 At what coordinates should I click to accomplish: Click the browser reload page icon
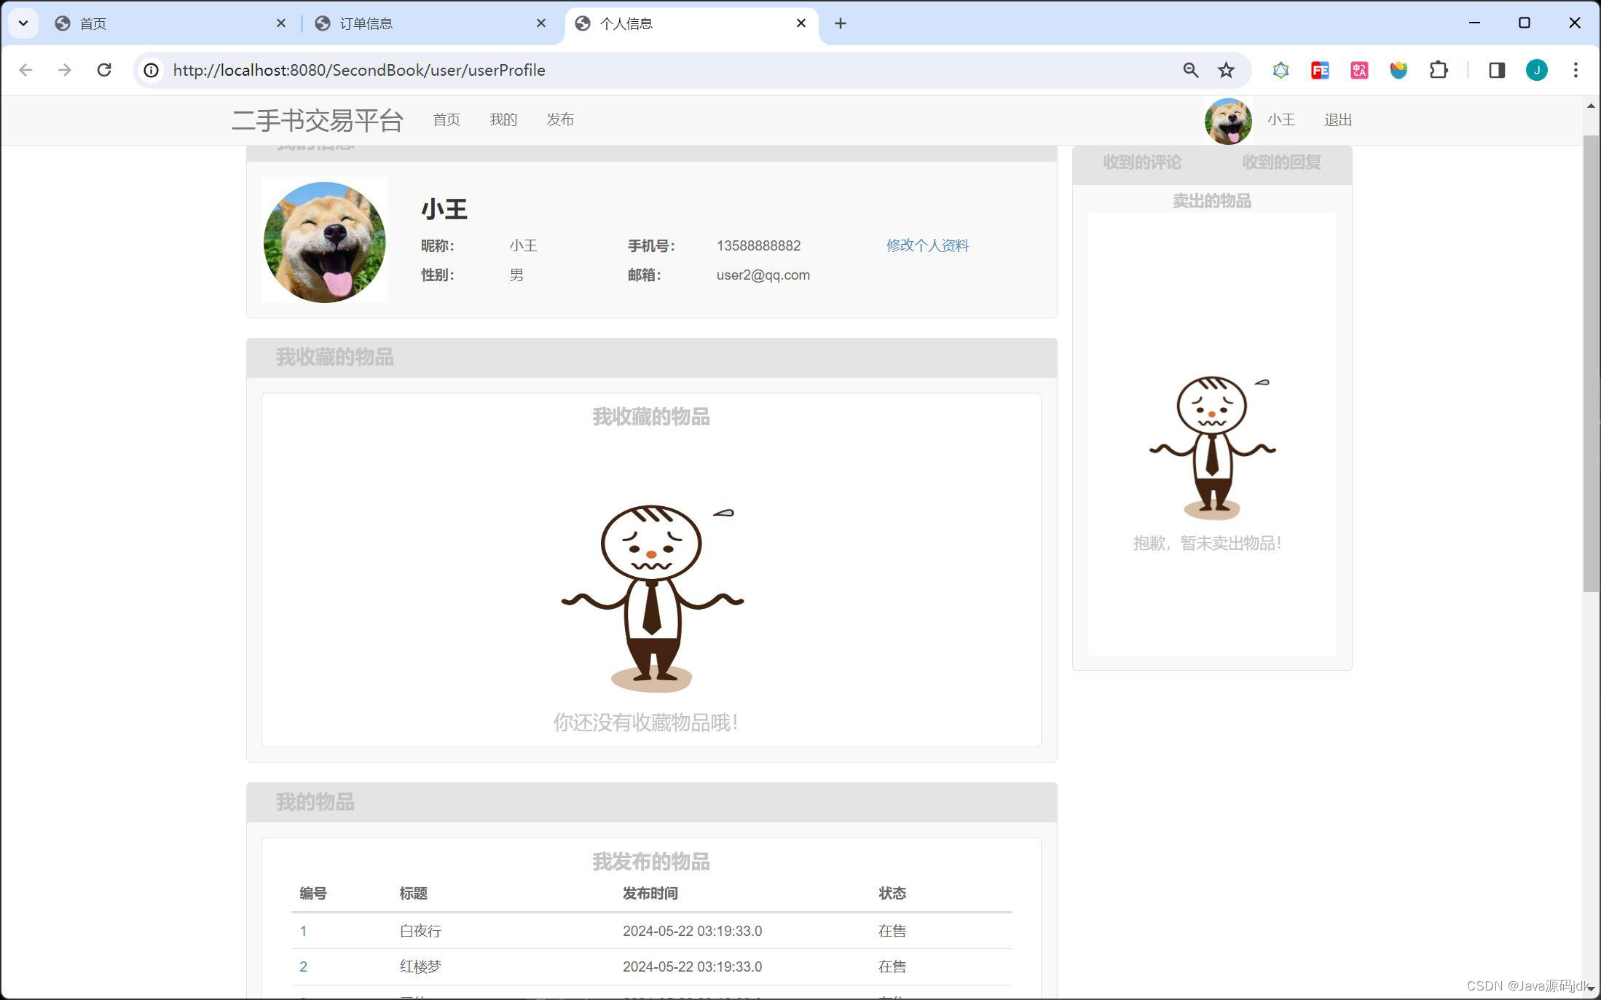(x=104, y=70)
